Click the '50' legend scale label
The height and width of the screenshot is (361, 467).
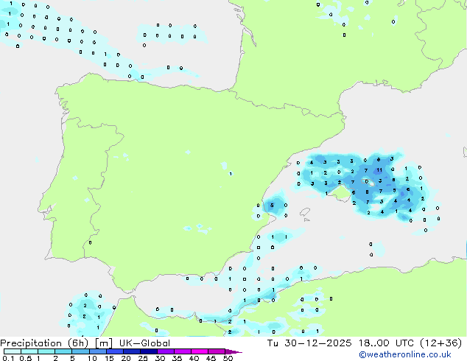(x=228, y=358)
